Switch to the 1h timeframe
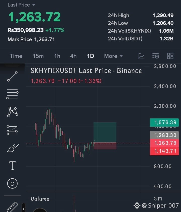 [x=57, y=56]
